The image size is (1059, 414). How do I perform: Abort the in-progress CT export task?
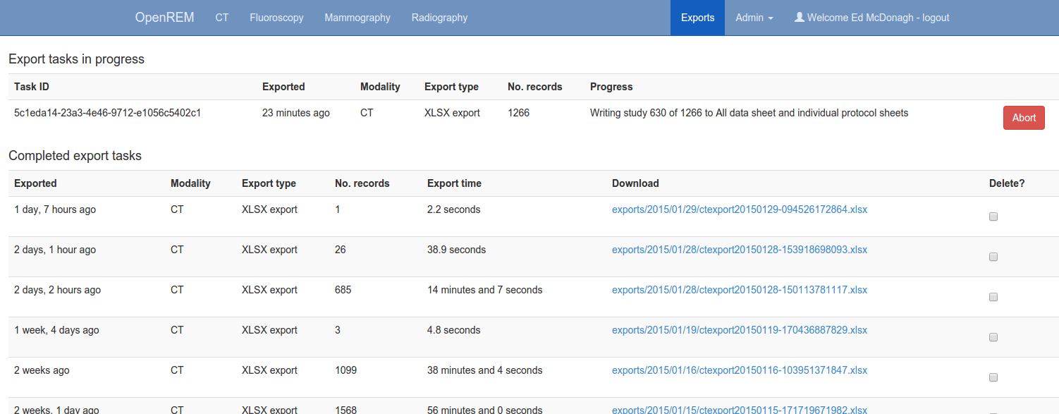[x=1023, y=118]
